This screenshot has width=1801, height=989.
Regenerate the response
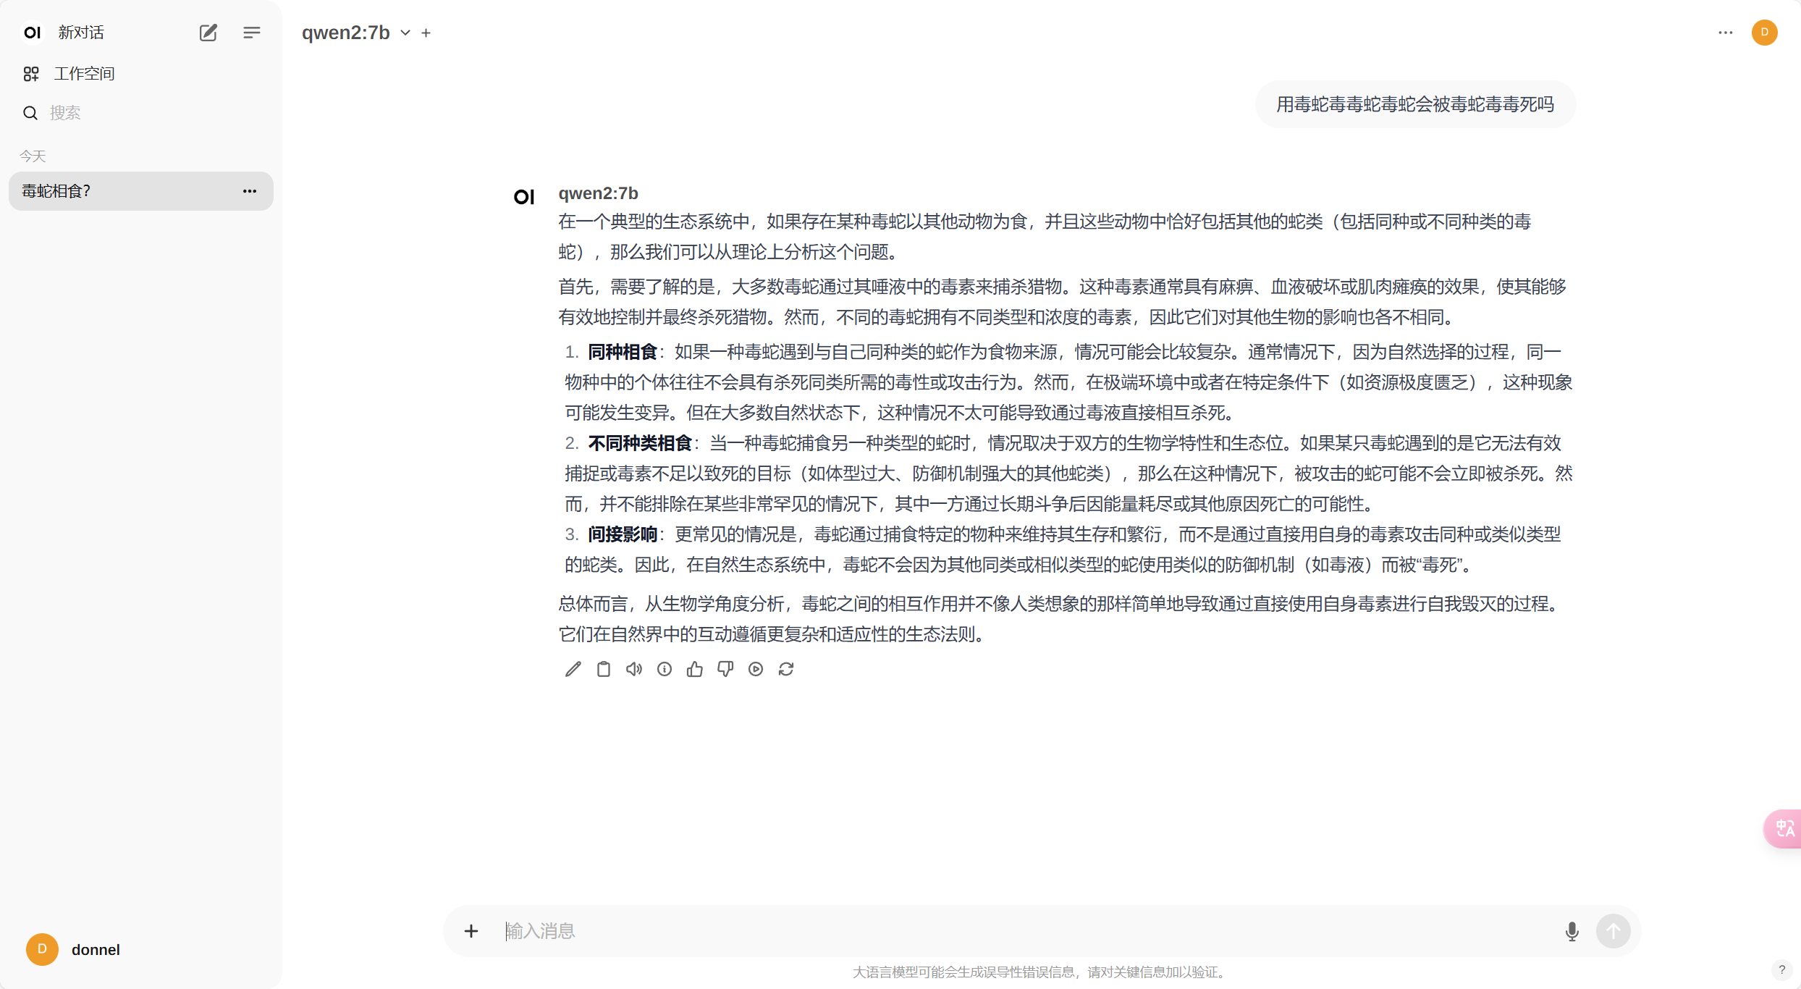(786, 669)
